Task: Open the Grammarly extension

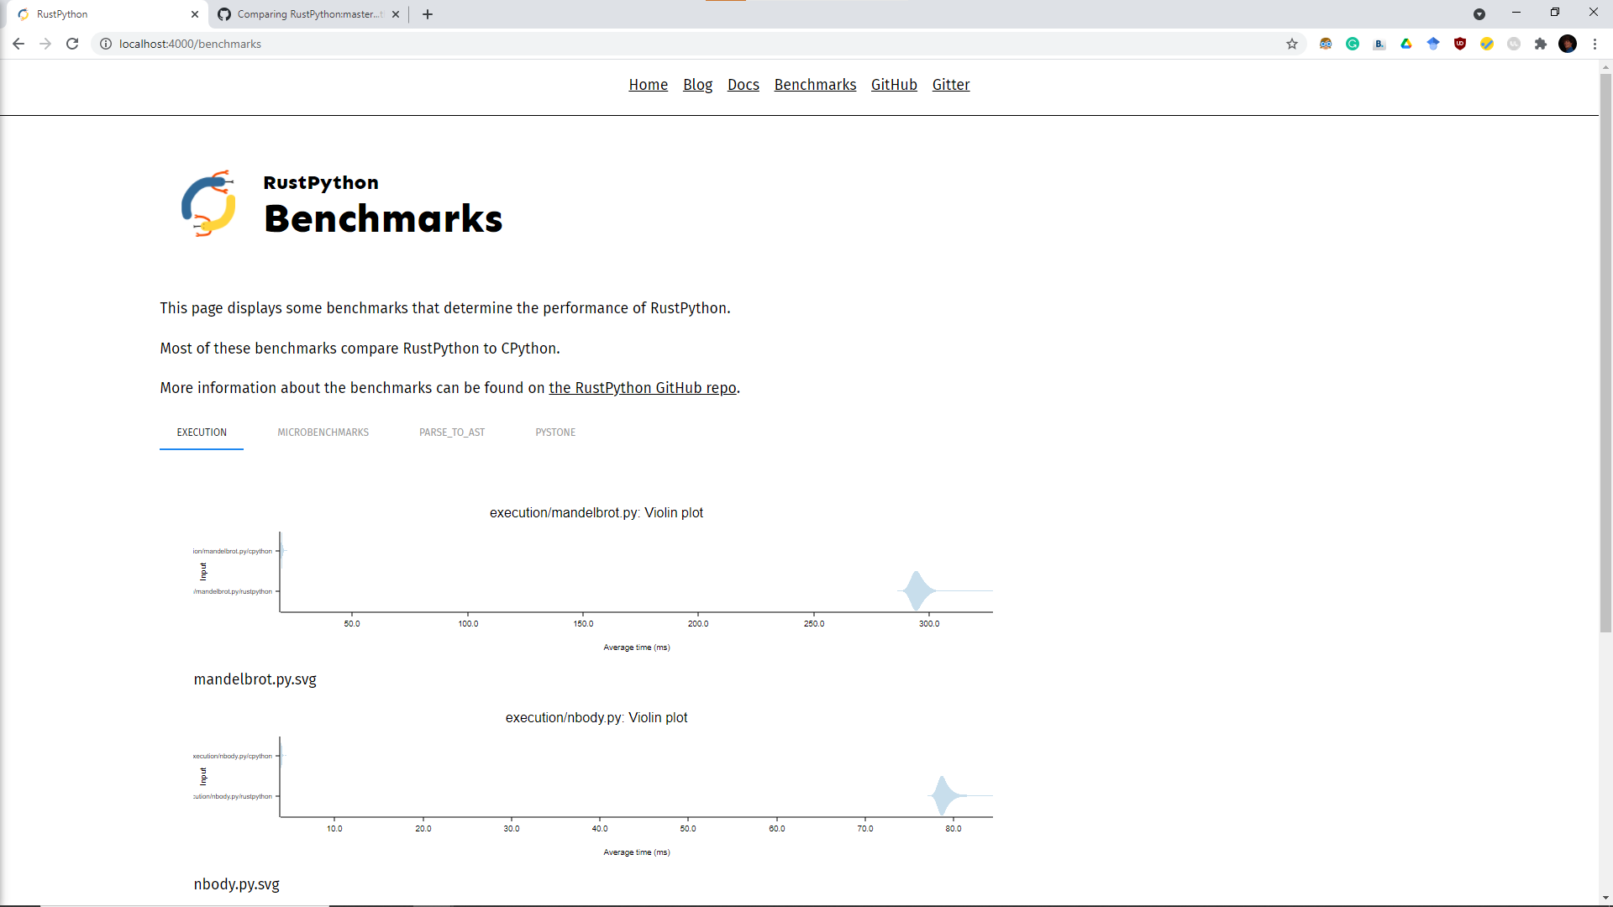Action: tap(1353, 44)
